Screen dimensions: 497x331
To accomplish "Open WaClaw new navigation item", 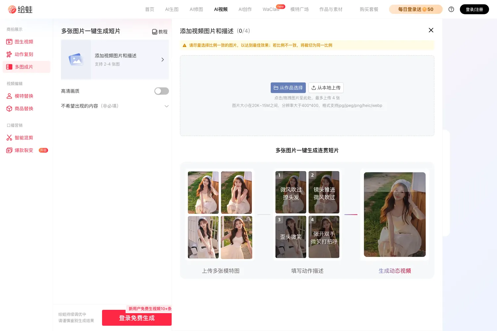I will pos(271,9).
